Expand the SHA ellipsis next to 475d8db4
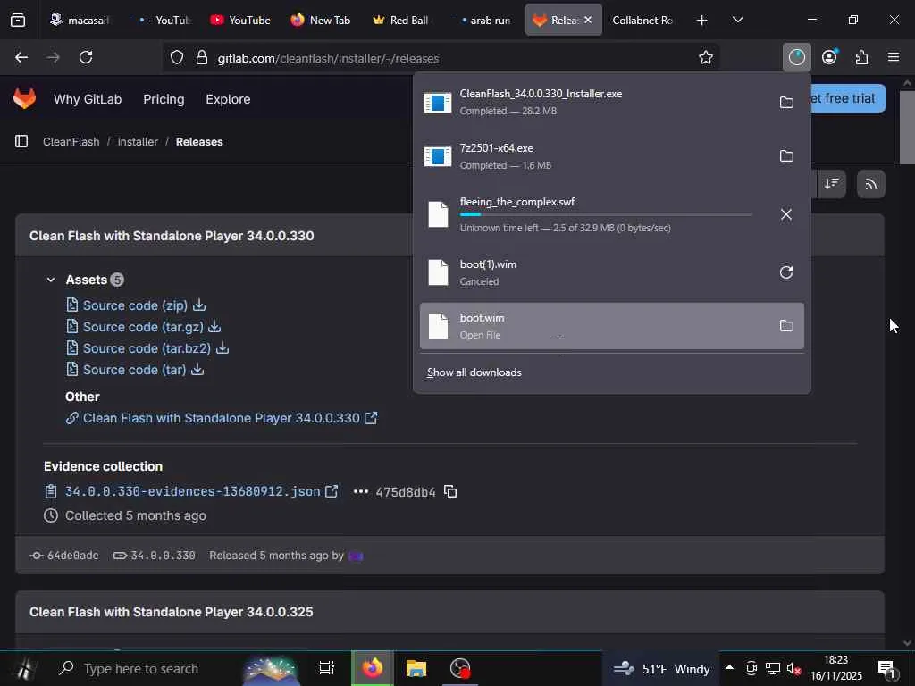Screen dimensions: 915x686 click(x=361, y=492)
